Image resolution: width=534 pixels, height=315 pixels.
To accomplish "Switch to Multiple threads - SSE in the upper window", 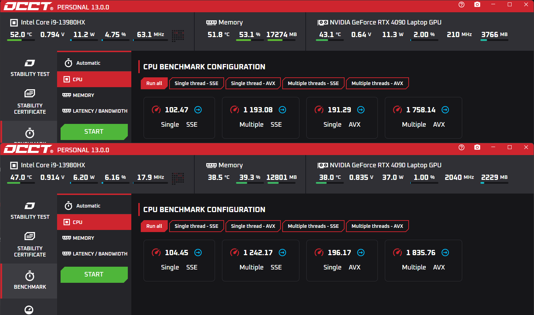I will 313,83.
